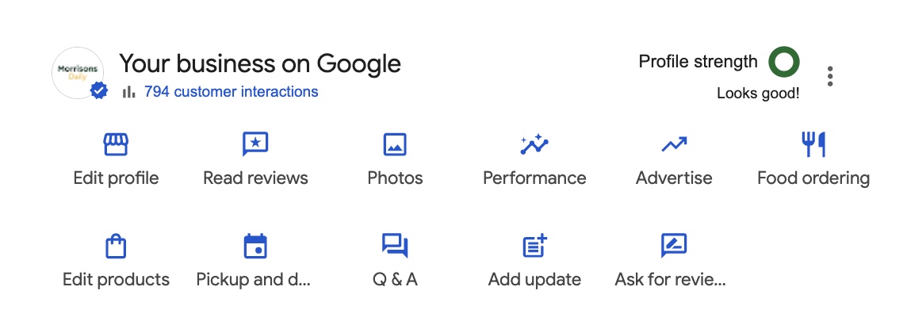Open the Read reviews star icon
Viewport: 907px width, 325px height.
coord(255,144)
